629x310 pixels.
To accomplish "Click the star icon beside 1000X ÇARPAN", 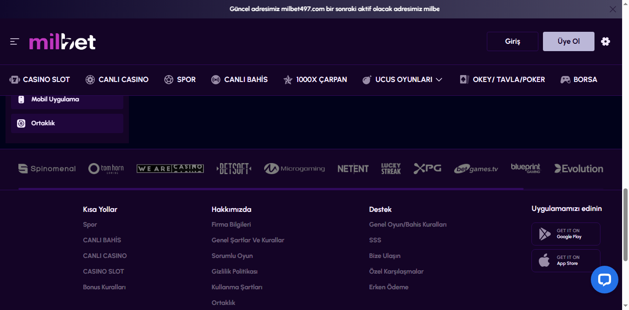I will (x=288, y=80).
